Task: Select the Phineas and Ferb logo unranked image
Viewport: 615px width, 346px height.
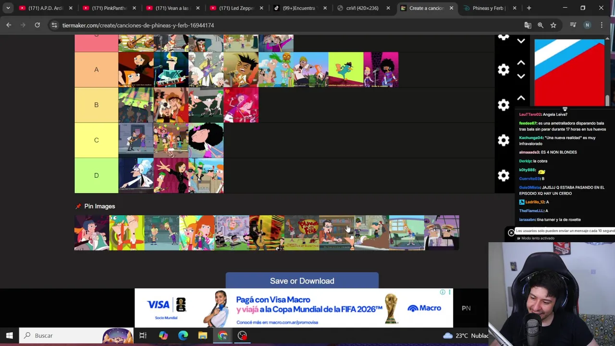Action: click(302, 233)
